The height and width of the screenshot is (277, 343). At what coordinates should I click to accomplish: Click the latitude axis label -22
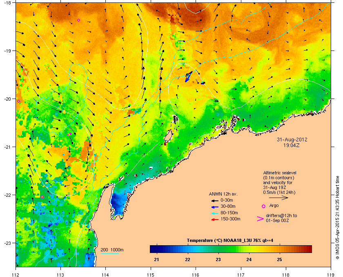tap(8, 195)
